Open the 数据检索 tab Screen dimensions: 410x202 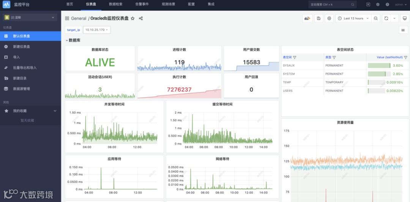(x=115, y=5)
